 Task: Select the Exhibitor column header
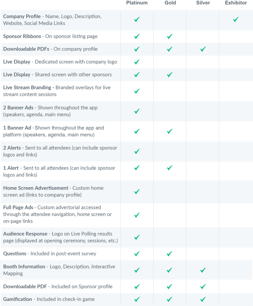236,3
